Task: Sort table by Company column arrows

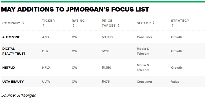Action: 23,23
